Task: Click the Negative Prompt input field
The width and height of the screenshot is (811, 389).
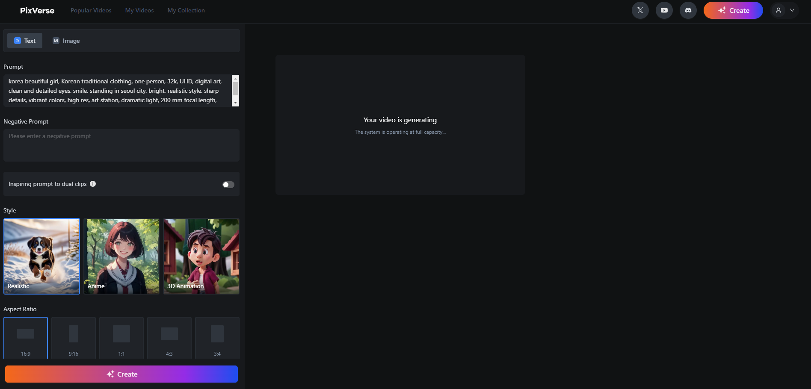Action: coord(121,145)
